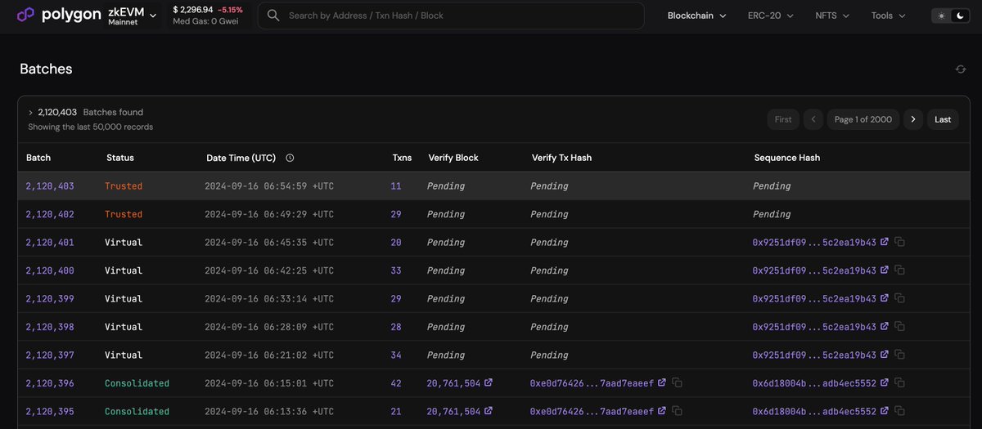Open sequence hash external link icon in row 2,120,397
The width and height of the screenshot is (982, 429).
pyautogui.click(x=884, y=355)
